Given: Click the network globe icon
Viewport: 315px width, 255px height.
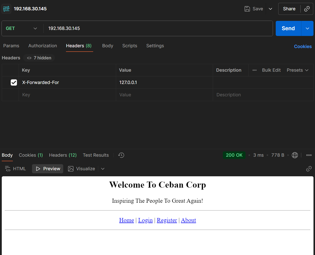Looking at the screenshot, I should click(295, 155).
